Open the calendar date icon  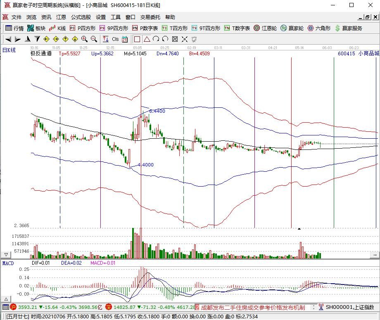pyautogui.click(x=125, y=39)
